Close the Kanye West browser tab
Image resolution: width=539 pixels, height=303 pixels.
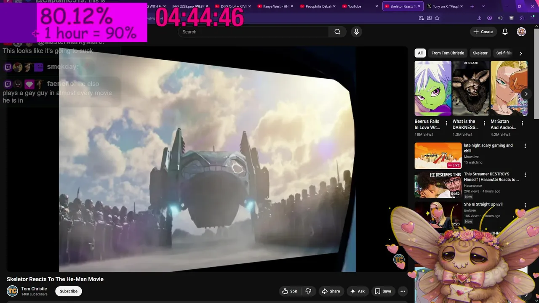click(292, 6)
